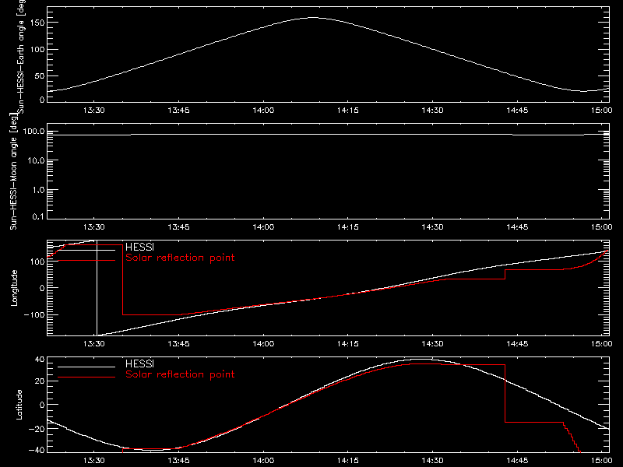The height and width of the screenshot is (467, 623).
Task: Click the 100.0 tick on the Moon angle axis
Action: (x=33, y=131)
